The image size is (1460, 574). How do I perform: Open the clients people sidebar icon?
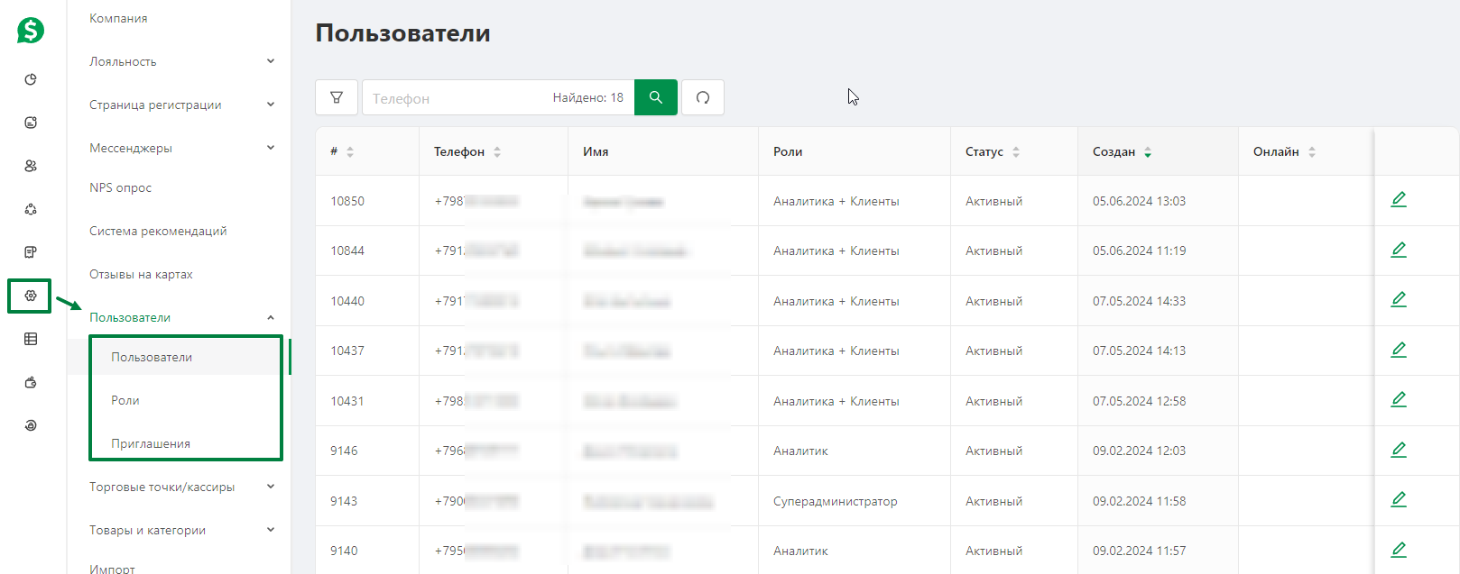[x=31, y=166]
